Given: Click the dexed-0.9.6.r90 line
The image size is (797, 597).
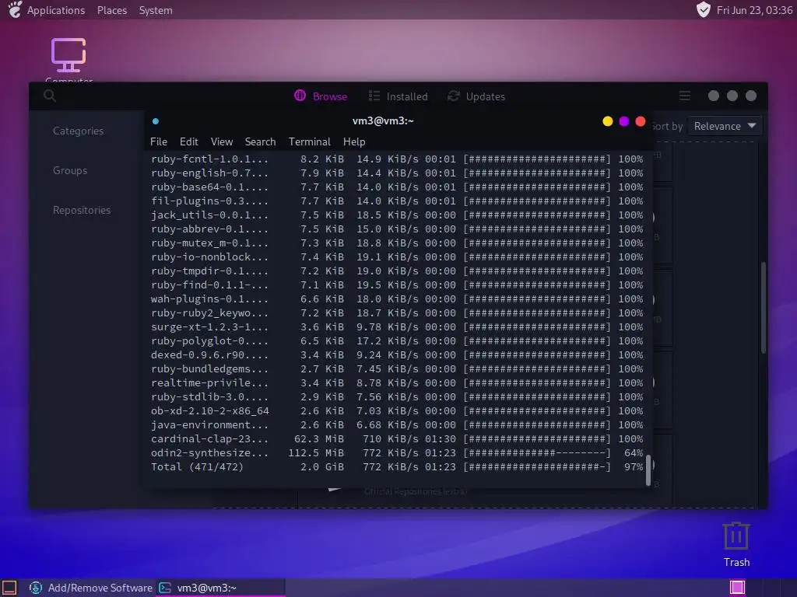Looking at the screenshot, I should (x=397, y=354).
